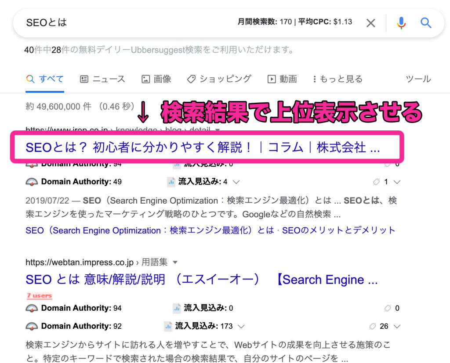This screenshot has width=450, height=363.
Task: Click the snippet starting 検索エンジンからサイトに訪れる
Action: pos(208,351)
